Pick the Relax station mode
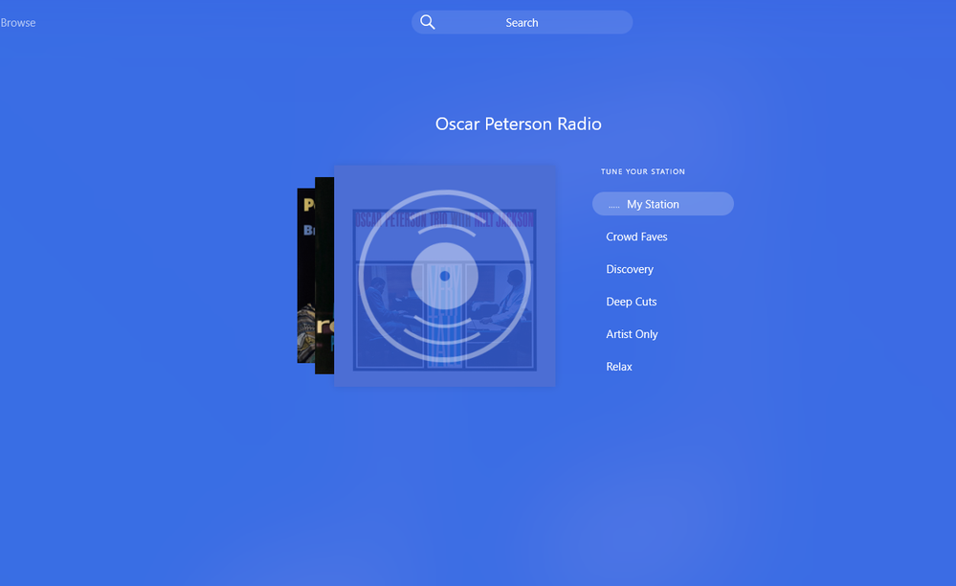Screen dimensions: 956x586 tap(619, 367)
